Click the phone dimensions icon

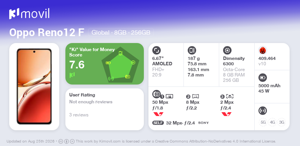pyautogui.click(x=192, y=50)
